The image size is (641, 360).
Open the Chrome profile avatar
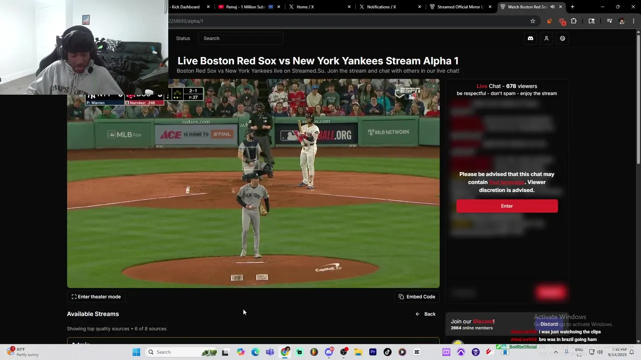click(621, 21)
